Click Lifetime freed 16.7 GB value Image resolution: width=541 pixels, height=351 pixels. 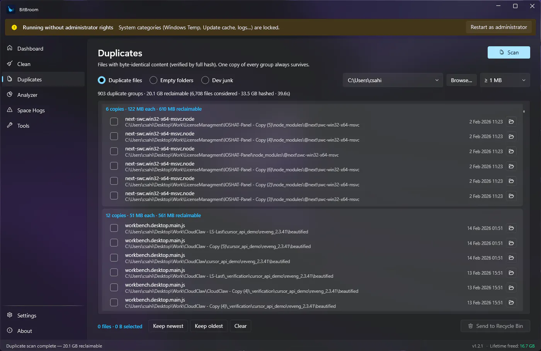pos(527,346)
